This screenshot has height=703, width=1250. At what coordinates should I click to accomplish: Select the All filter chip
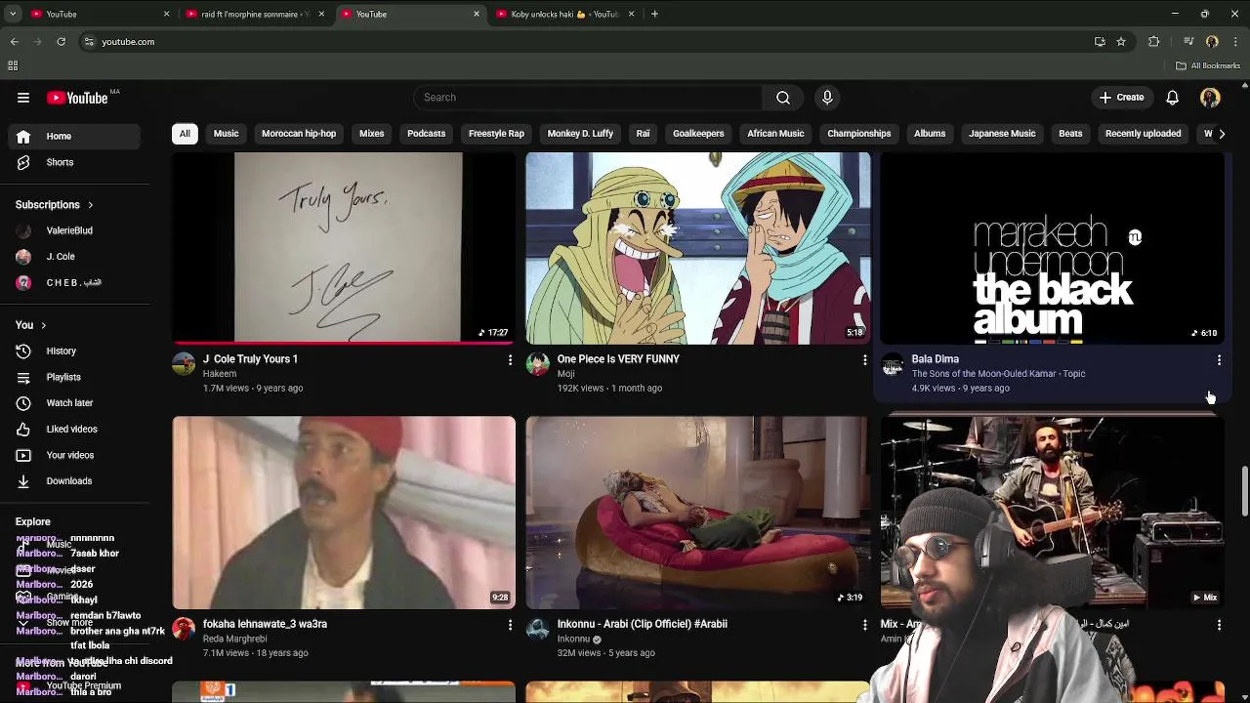185,134
